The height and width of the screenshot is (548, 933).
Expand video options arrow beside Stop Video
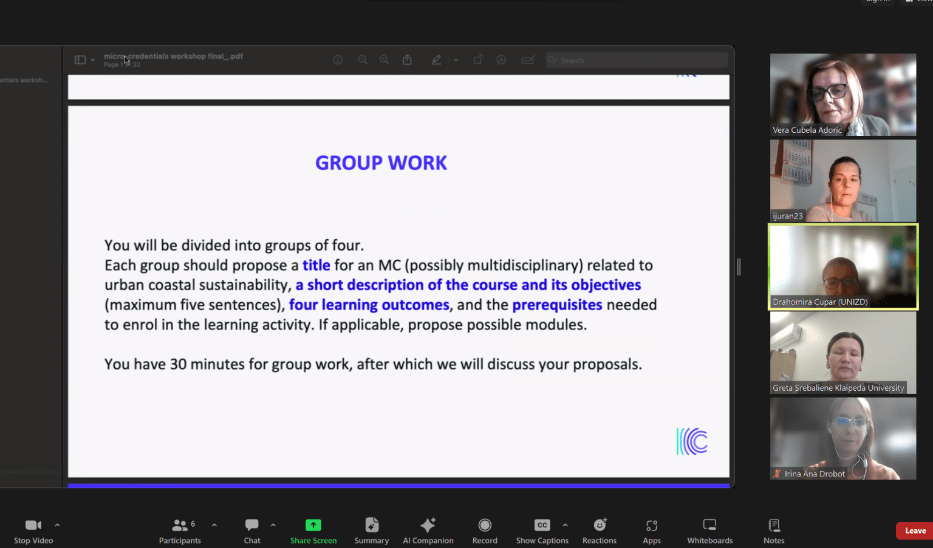pos(57,525)
